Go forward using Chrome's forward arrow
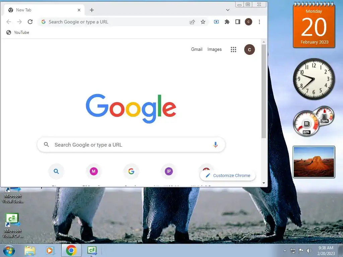The image size is (343, 257). 19,22
